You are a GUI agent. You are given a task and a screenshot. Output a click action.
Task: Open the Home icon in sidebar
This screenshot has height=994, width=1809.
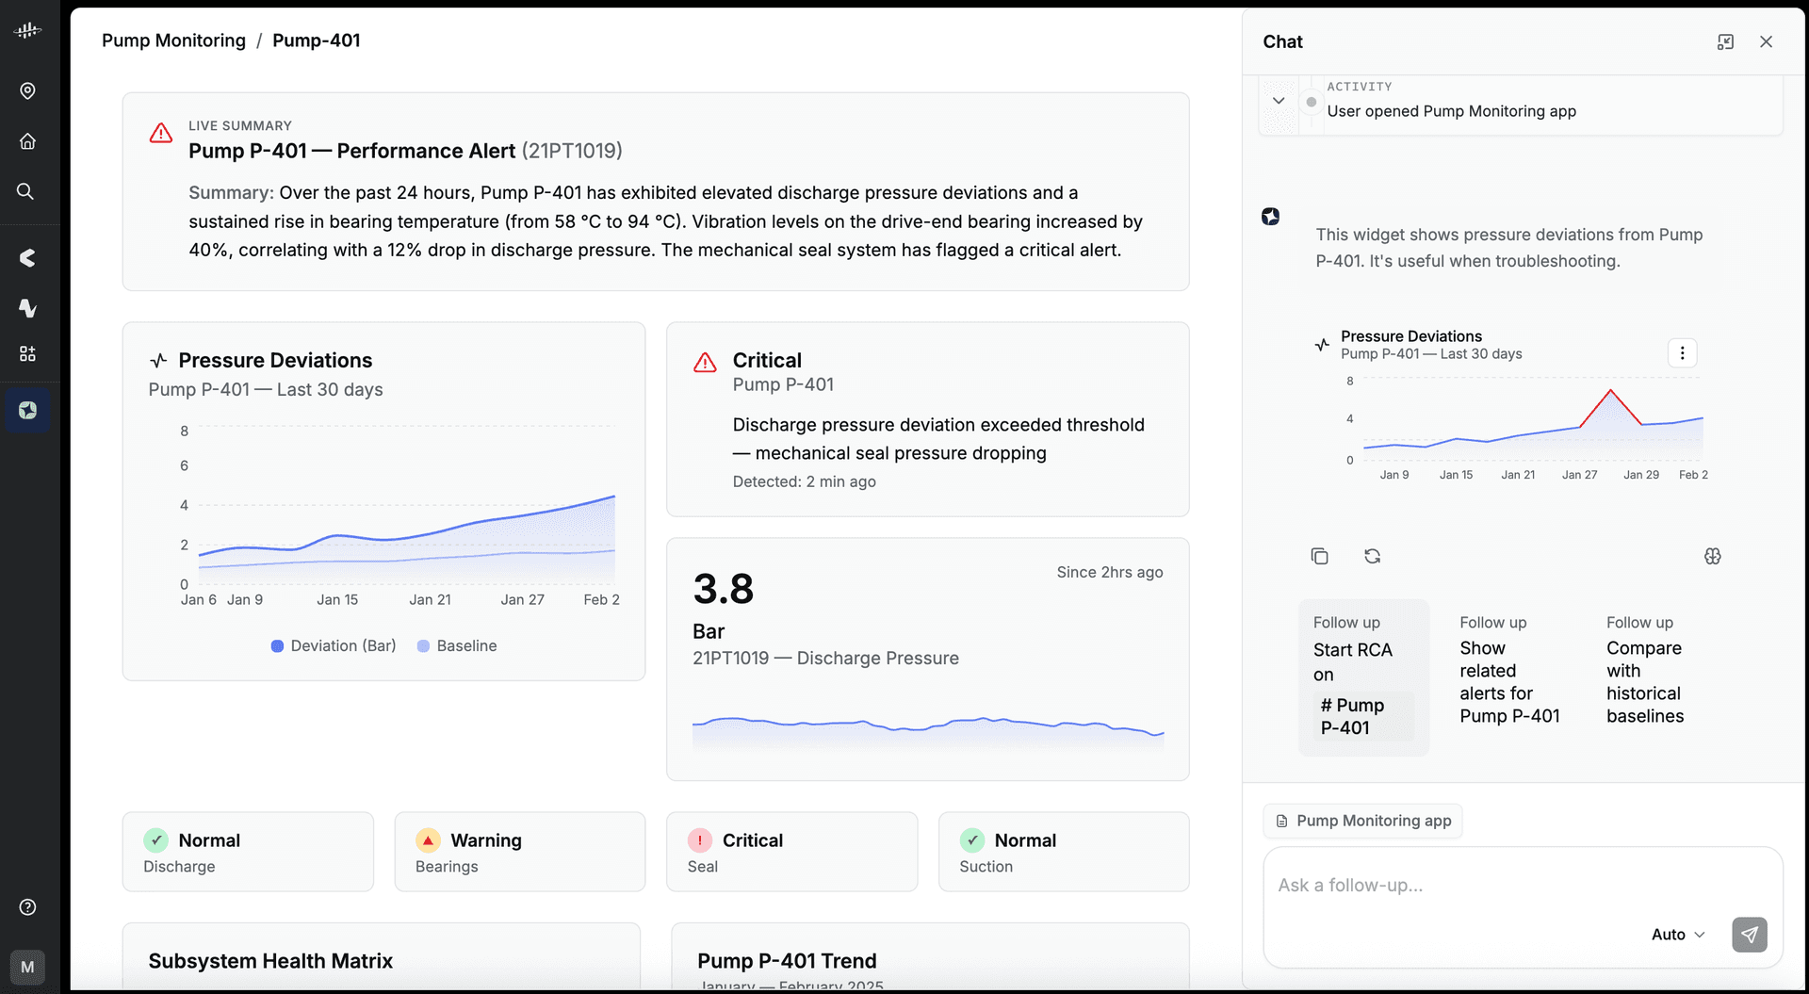coord(27,141)
